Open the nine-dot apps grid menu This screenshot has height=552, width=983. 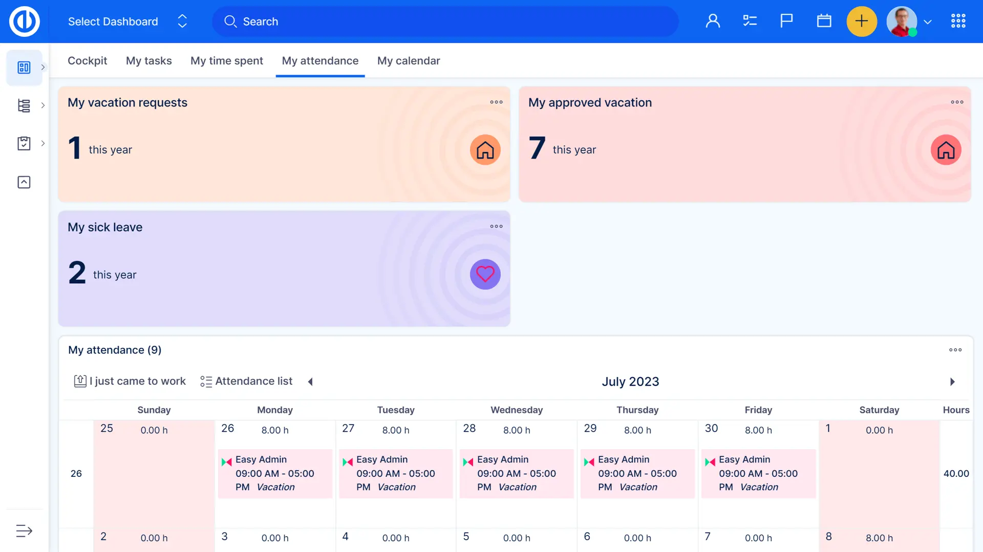point(958,21)
